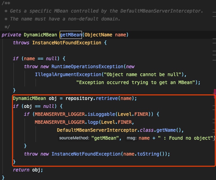
Task: Click InstanceNotFoundException in the throw new statement
Action: (86, 154)
